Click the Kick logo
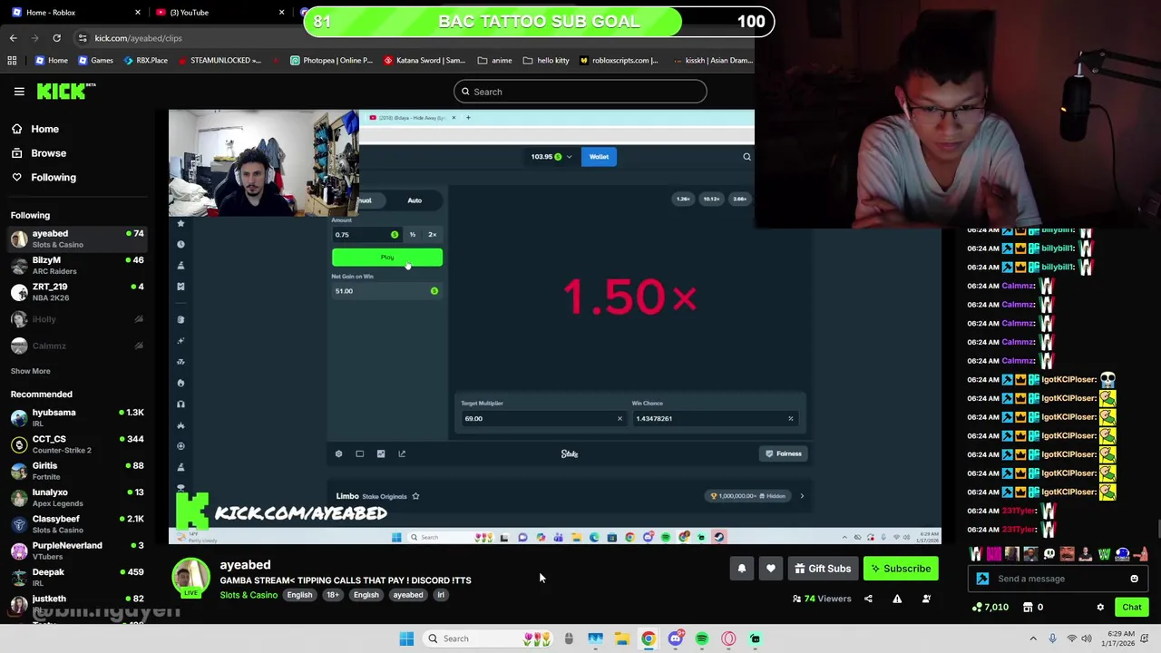Image resolution: width=1161 pixels, height=653 pixels. (65, 91)
